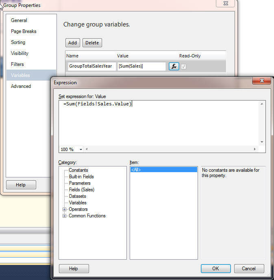Expand the Operators category node
The width and height of the screenshot is (274, 280).
tap(64, 209)
